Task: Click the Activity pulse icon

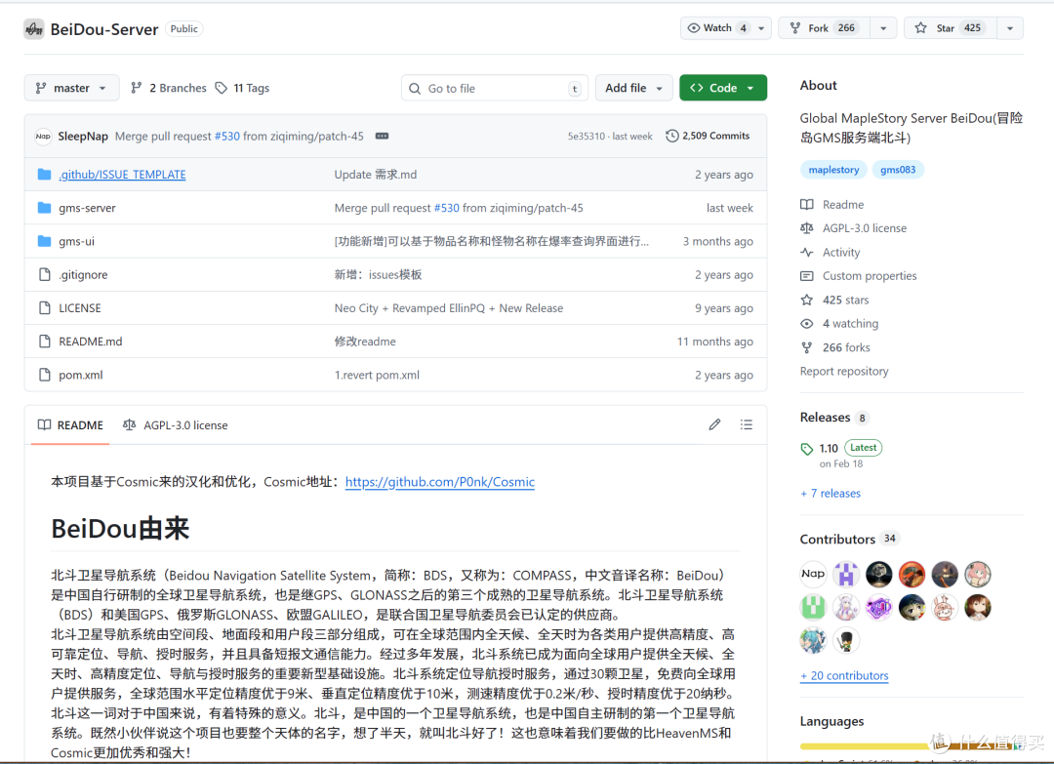Action: click(x=807, y=252)
